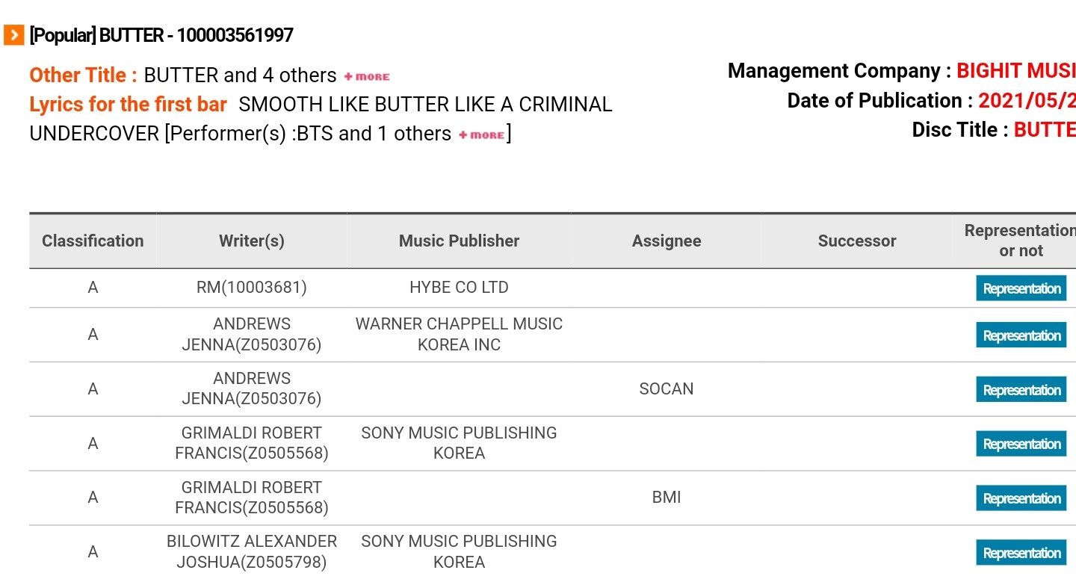Select the Assignee column header
Image resolution: width=1076 pixels, height=579 pixels.
[667, 241]
